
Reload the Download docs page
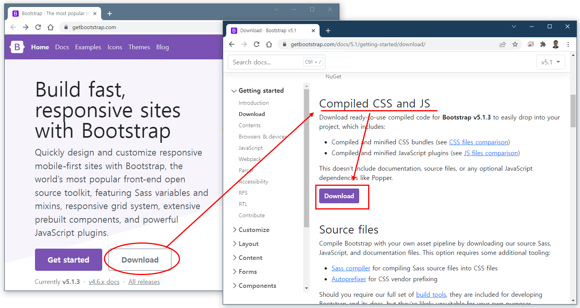(257, 44)
